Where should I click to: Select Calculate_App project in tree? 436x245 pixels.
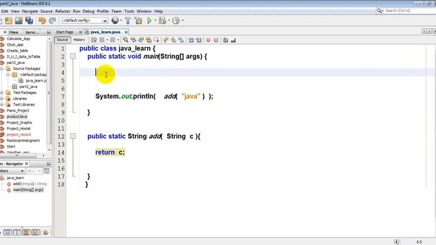coord(18,39)
